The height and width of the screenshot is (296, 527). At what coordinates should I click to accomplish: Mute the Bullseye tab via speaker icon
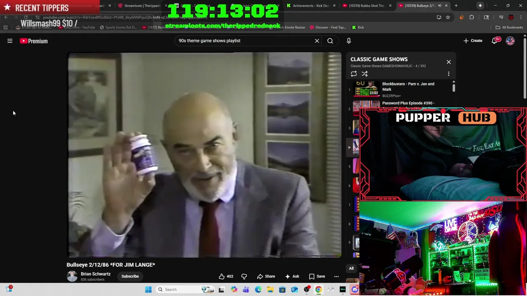tap(440, 6)
